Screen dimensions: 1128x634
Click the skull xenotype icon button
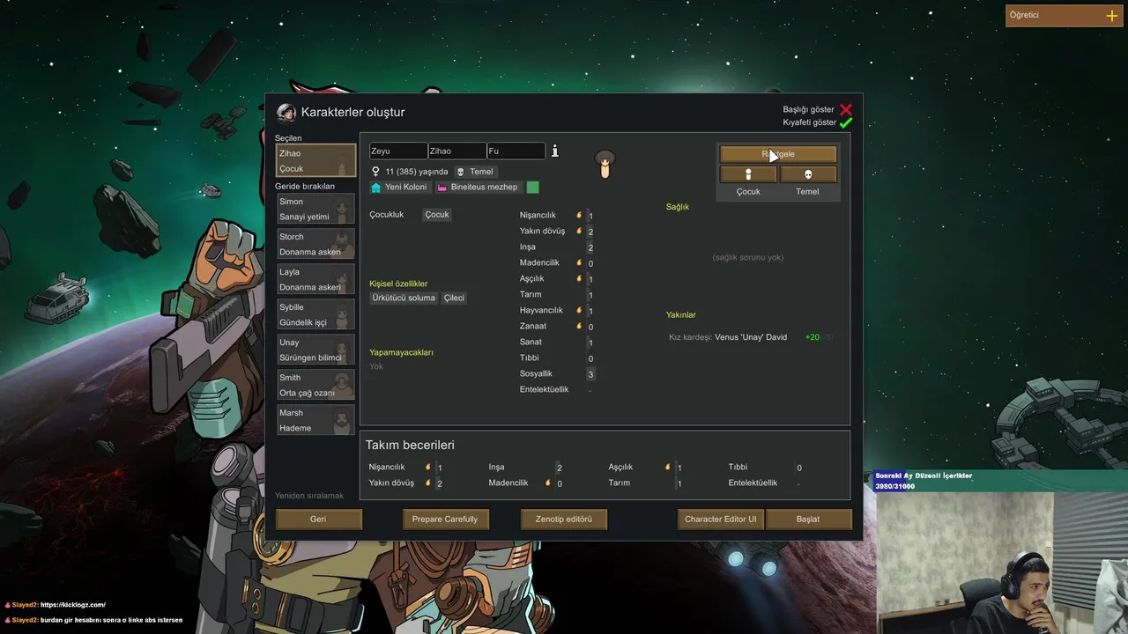pyautogui.click(x=808, y=174)
